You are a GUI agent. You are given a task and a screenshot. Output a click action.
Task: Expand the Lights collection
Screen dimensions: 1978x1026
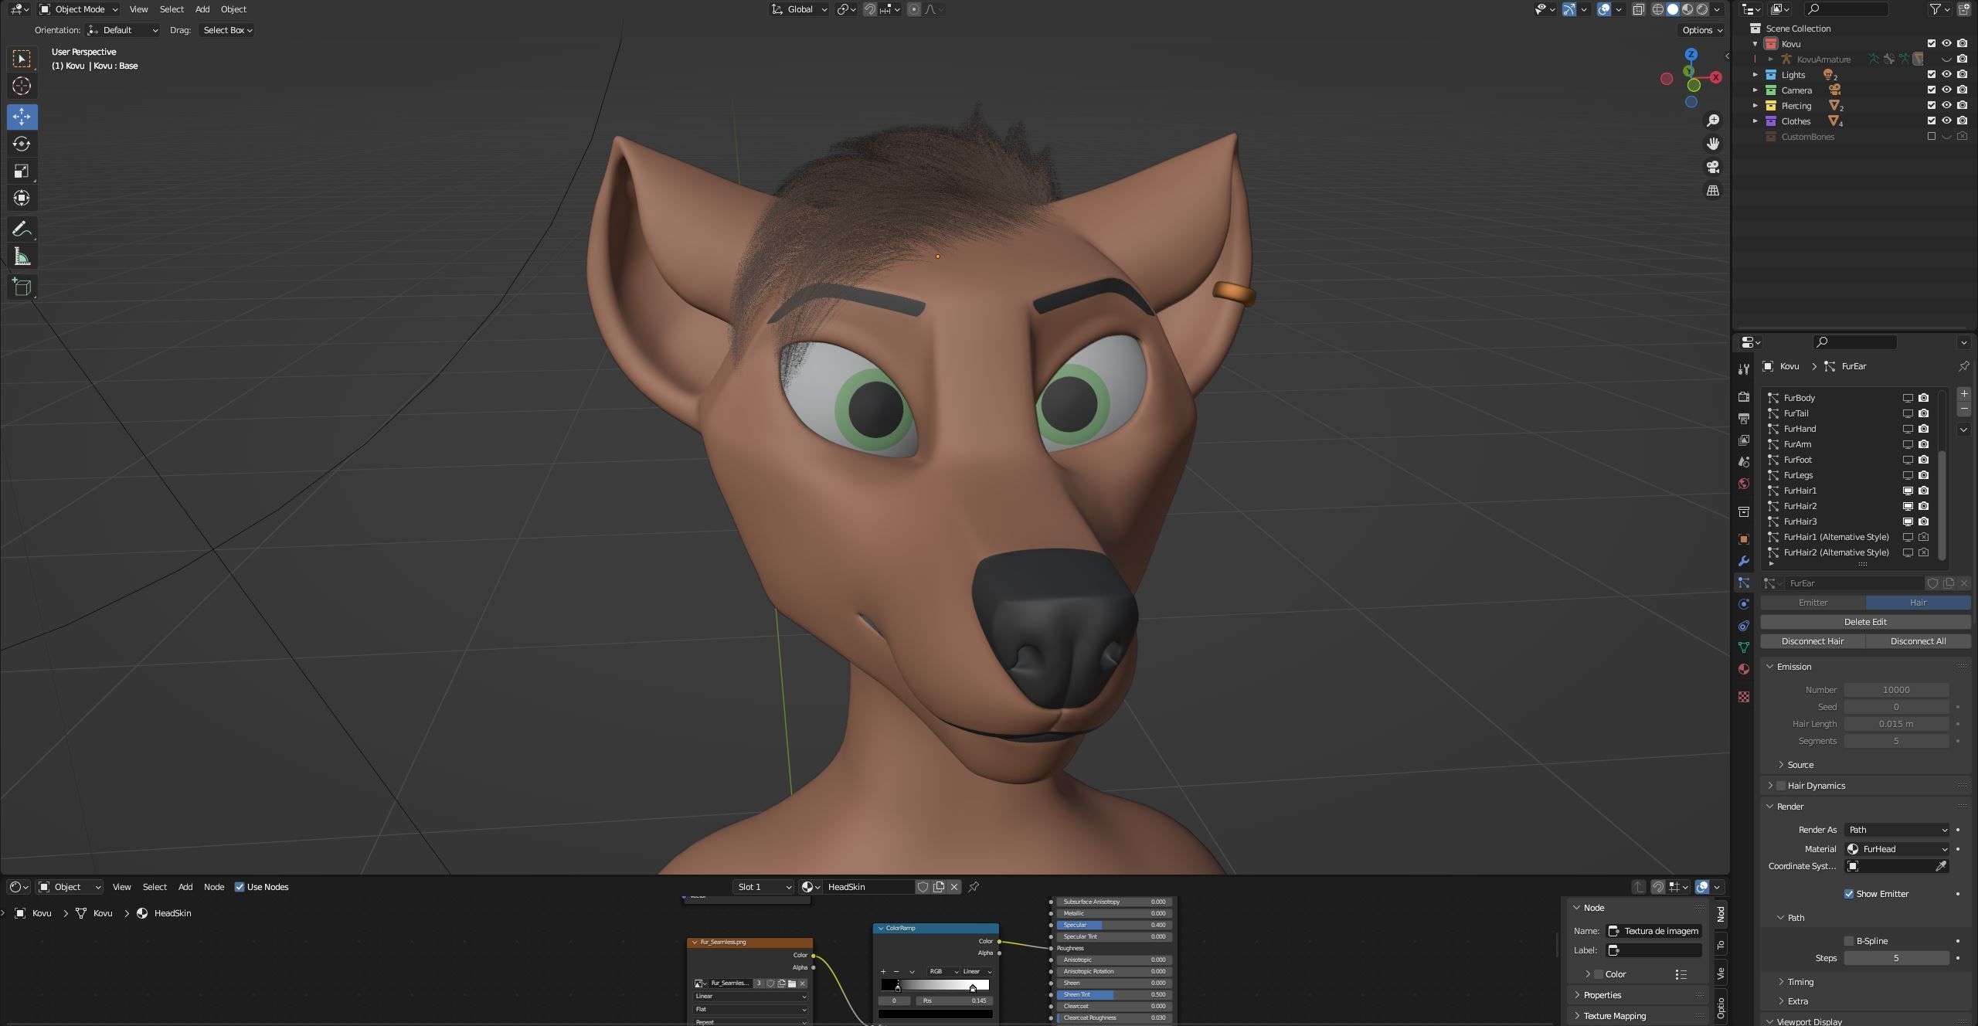[x=1755, y=75]
